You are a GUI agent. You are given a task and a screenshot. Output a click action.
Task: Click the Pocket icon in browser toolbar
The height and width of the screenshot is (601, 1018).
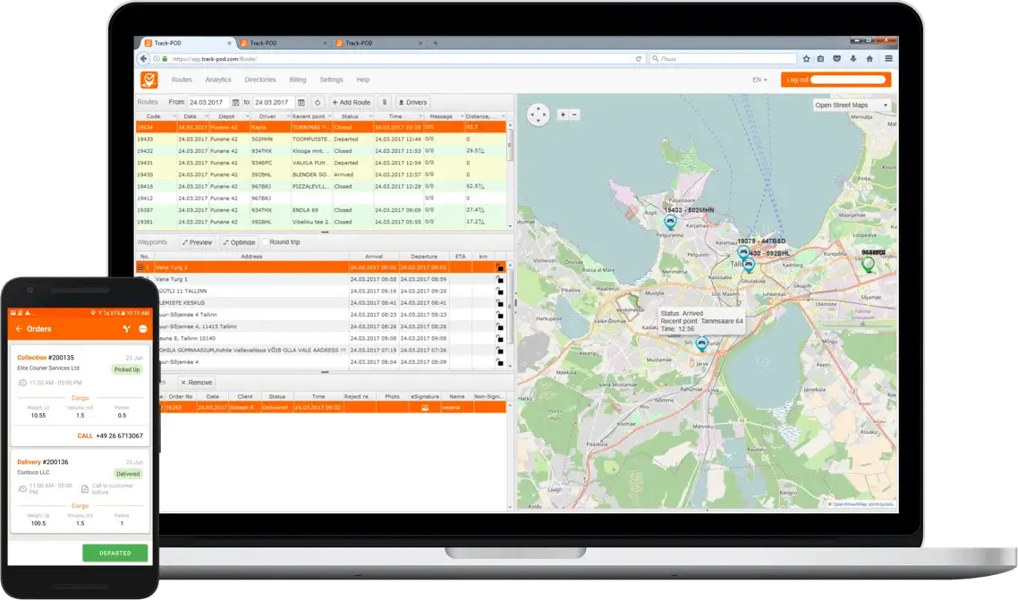click(x=837, y=58)
